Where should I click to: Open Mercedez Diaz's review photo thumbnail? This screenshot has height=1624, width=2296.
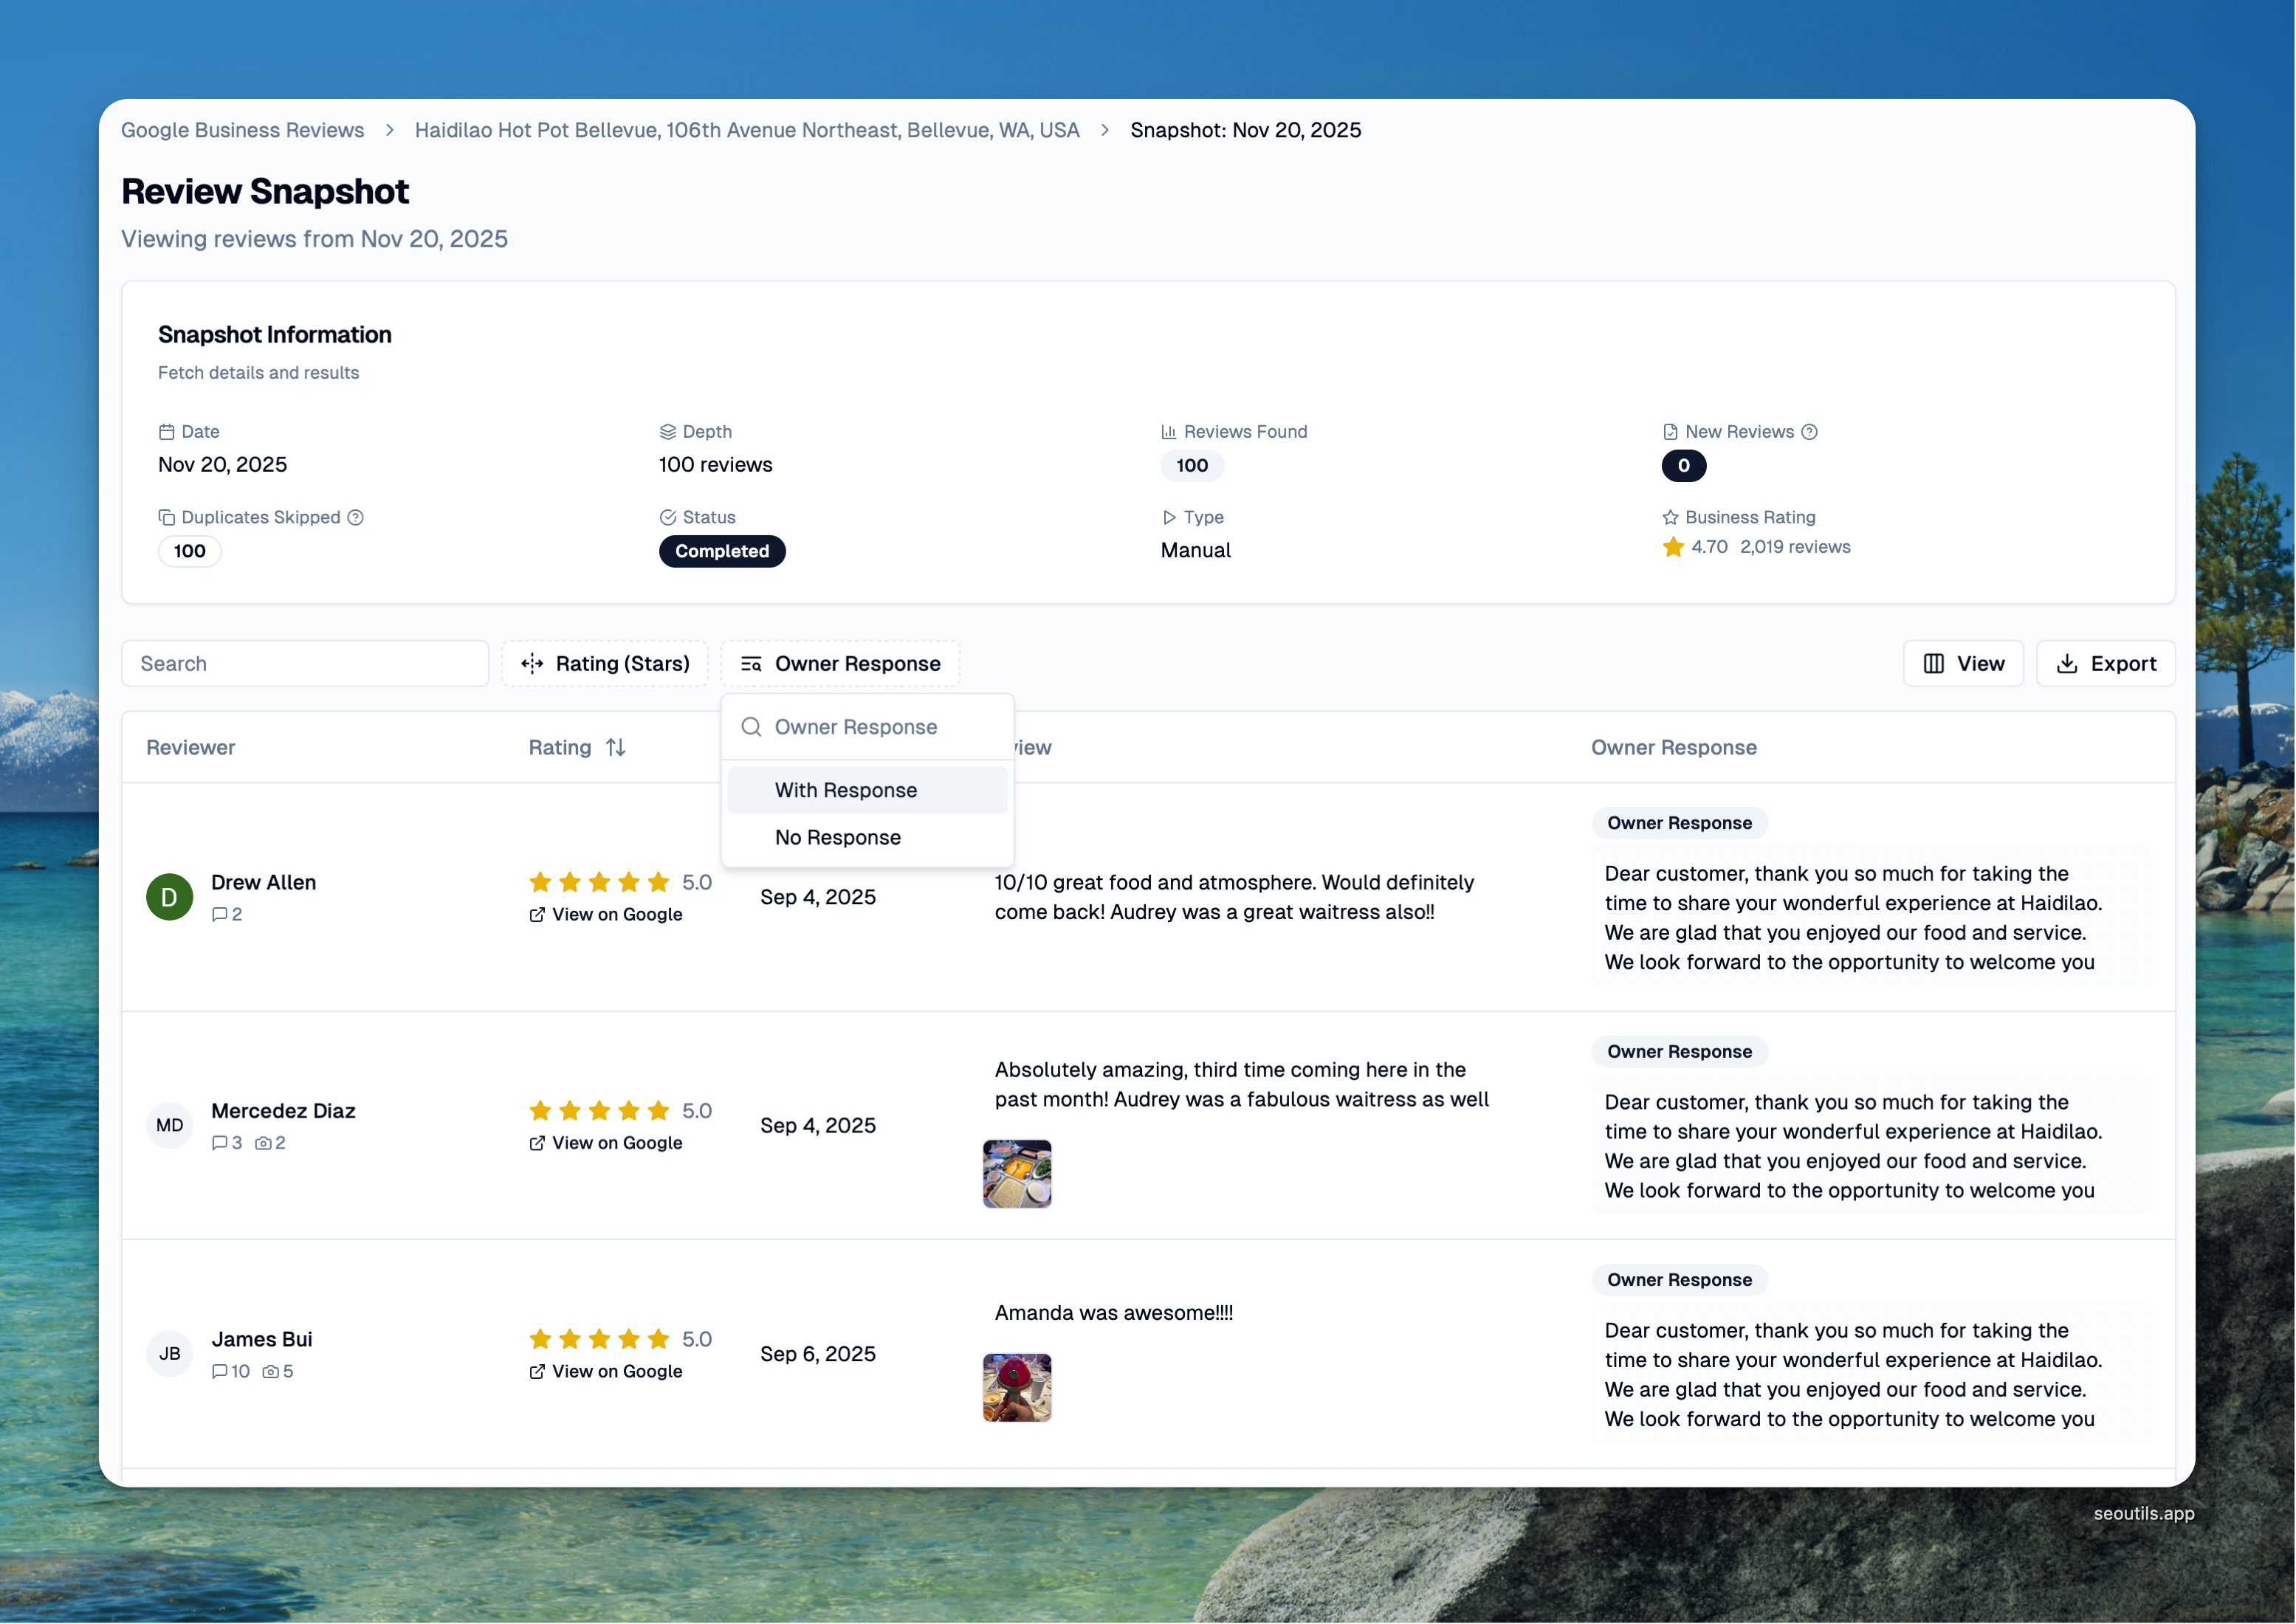click(1017, 1174)
